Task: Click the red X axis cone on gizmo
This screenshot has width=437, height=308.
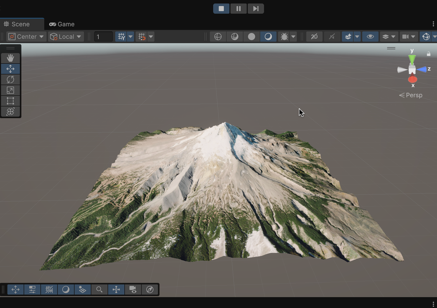Action: (x=412, y=79)
